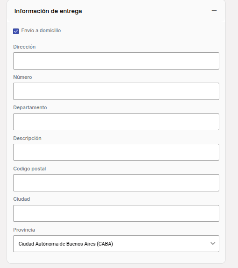Click the Dirección field label
The height and width of the screenshot is (268, 238).
tap(24, 47)
